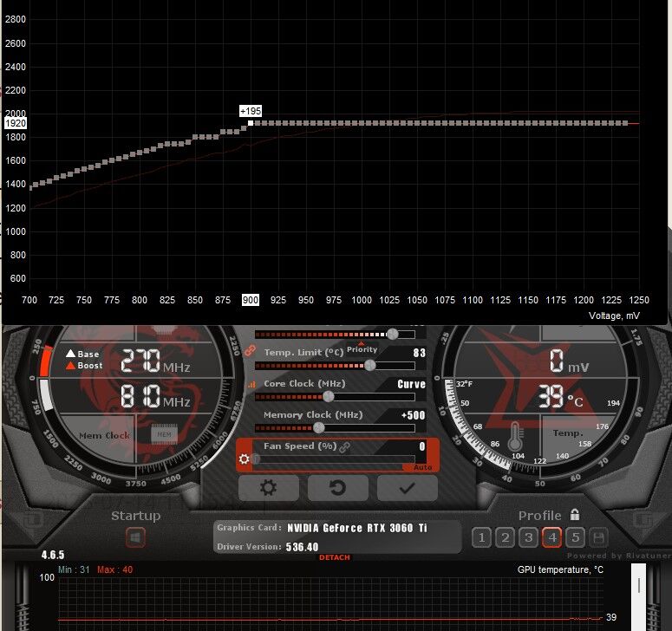672x631 pixels.
Task: Load profile slot 5
Action: click(x=575, y=537)
